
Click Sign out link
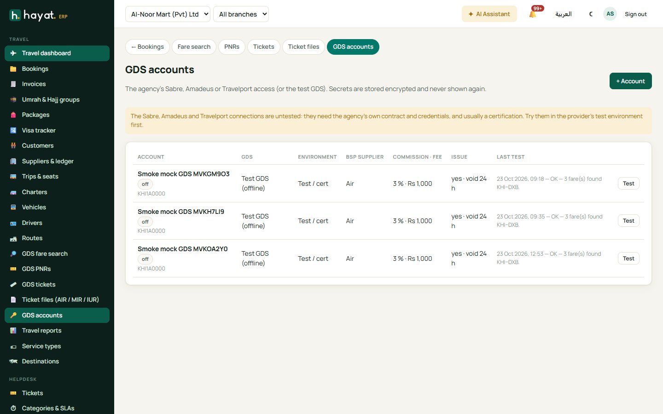635,14
